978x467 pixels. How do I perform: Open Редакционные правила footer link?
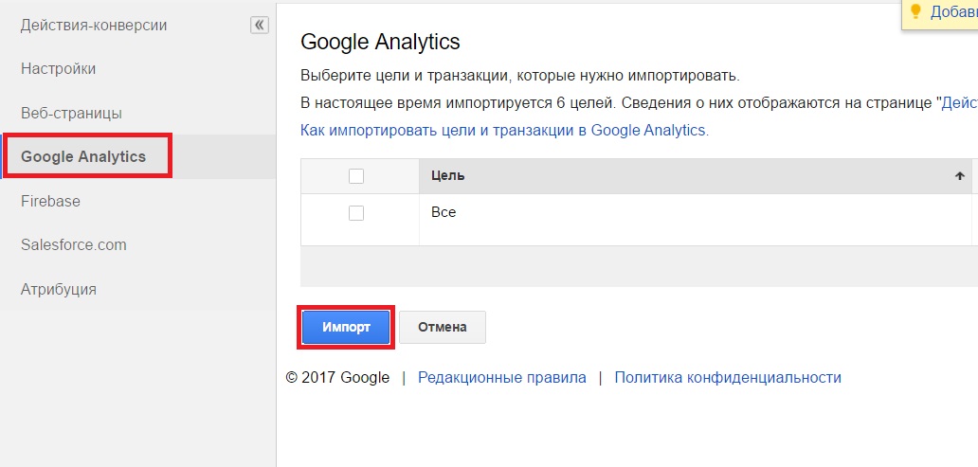pyautogui.click(x=502, y=377)
